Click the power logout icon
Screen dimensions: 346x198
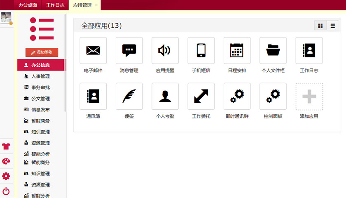pos(6,191)
